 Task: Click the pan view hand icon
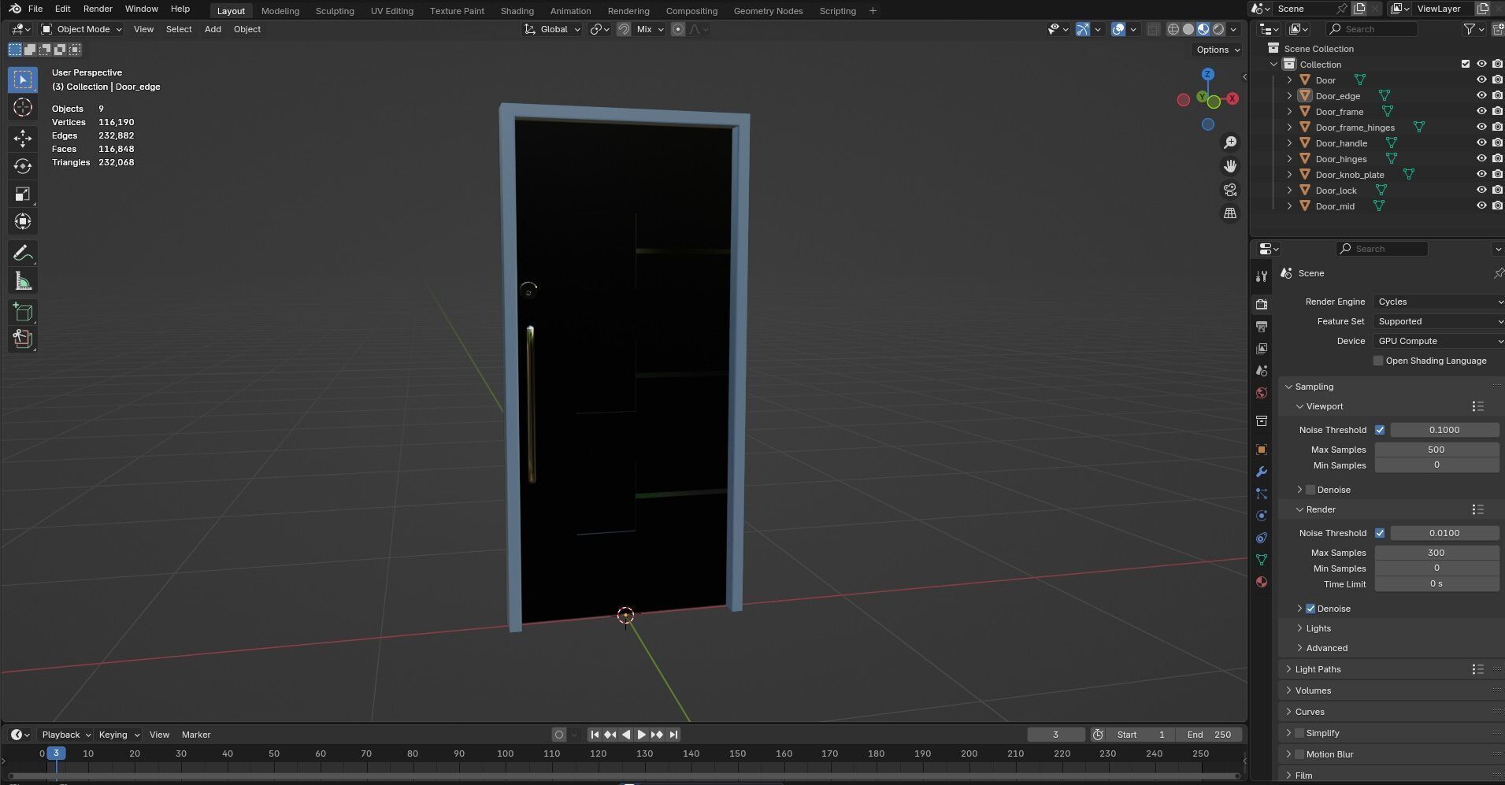[x=1229, y=166]
